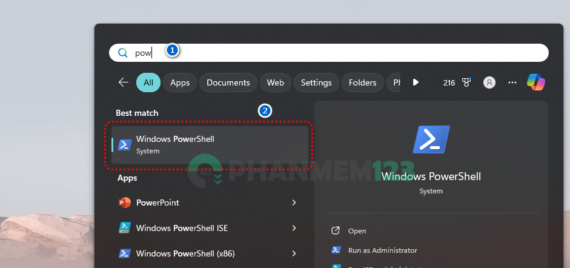Switch to the Apps filter tab
Image resolution: width=570 pixels, height=268 pixels.
point(180,82)
